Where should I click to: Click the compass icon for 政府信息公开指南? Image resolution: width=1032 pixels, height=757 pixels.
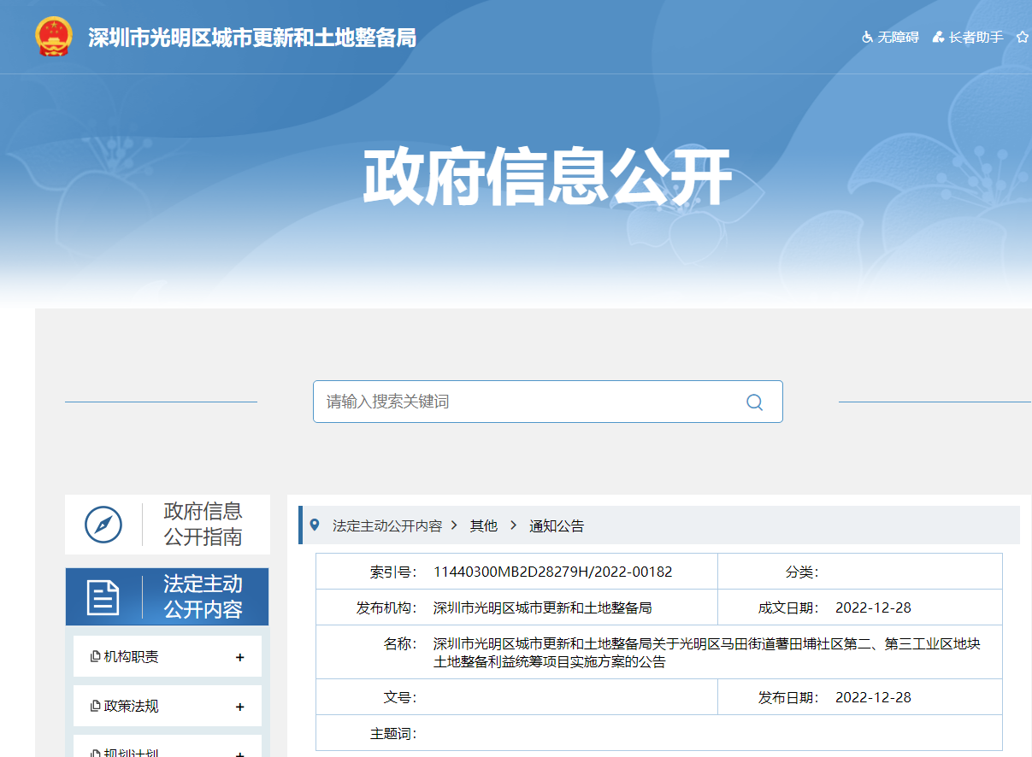103,524
